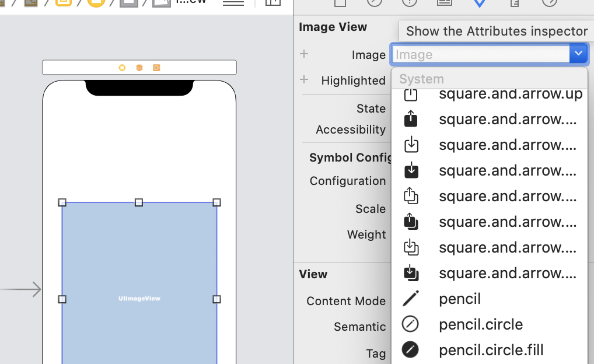This screenshot has height=364, width=594.
Task: Open the Identity inspector icon
Action: (445, 3)
